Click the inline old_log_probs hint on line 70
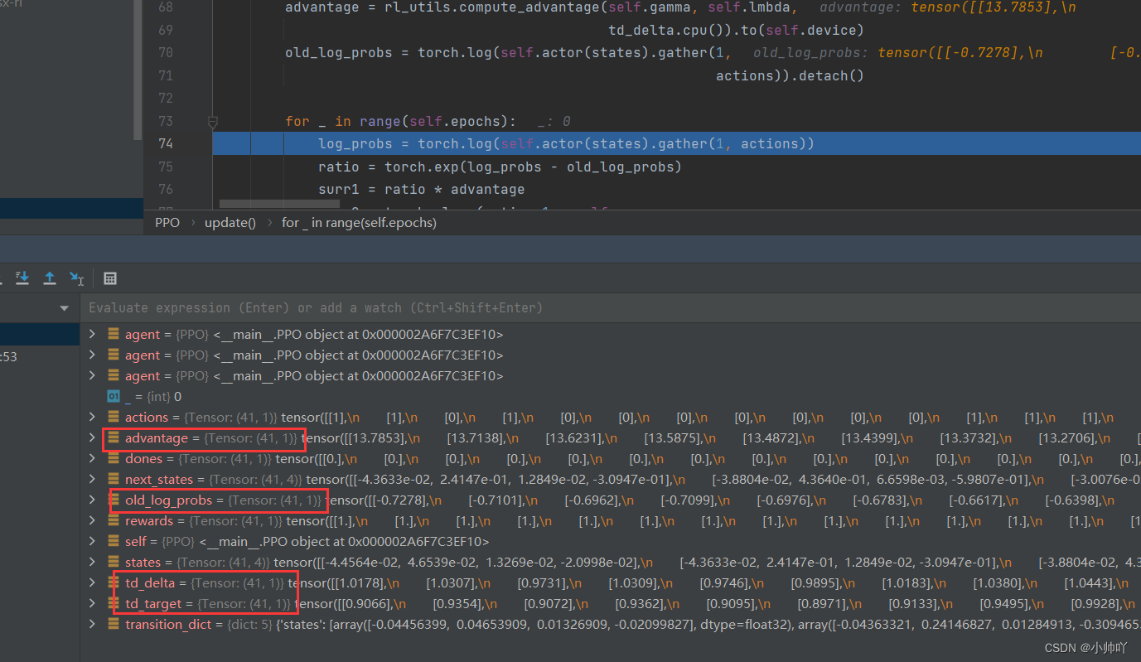 coord(946,52)
